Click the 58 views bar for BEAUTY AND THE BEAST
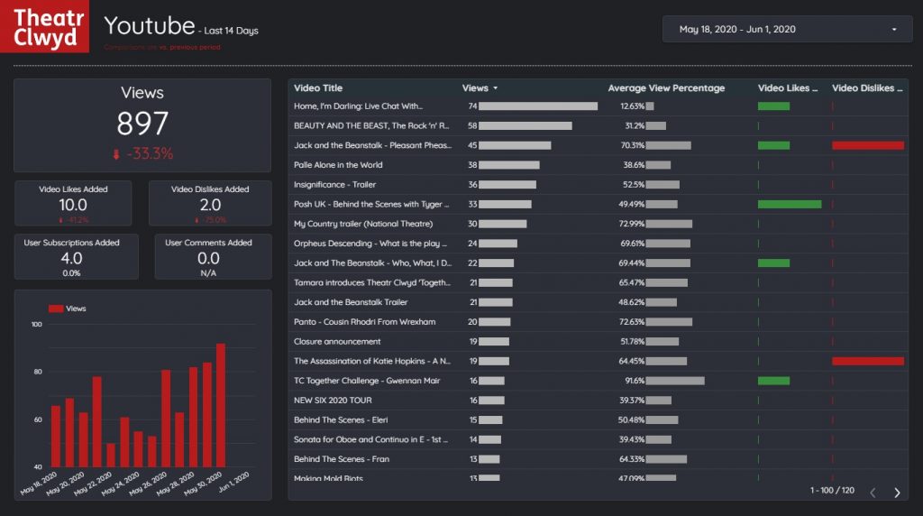The image size is (923, 516). [525, 125]
